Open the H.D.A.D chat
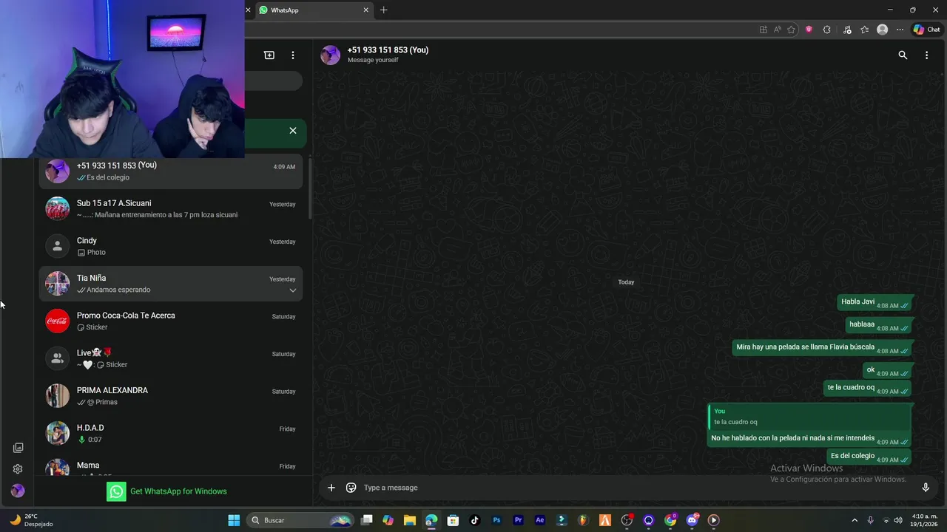947x532 pixels. point(171,433)
